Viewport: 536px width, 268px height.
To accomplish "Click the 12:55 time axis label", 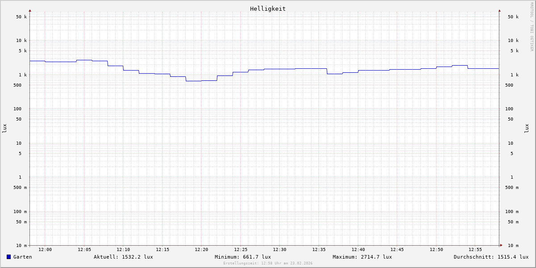I will point(475,250).
